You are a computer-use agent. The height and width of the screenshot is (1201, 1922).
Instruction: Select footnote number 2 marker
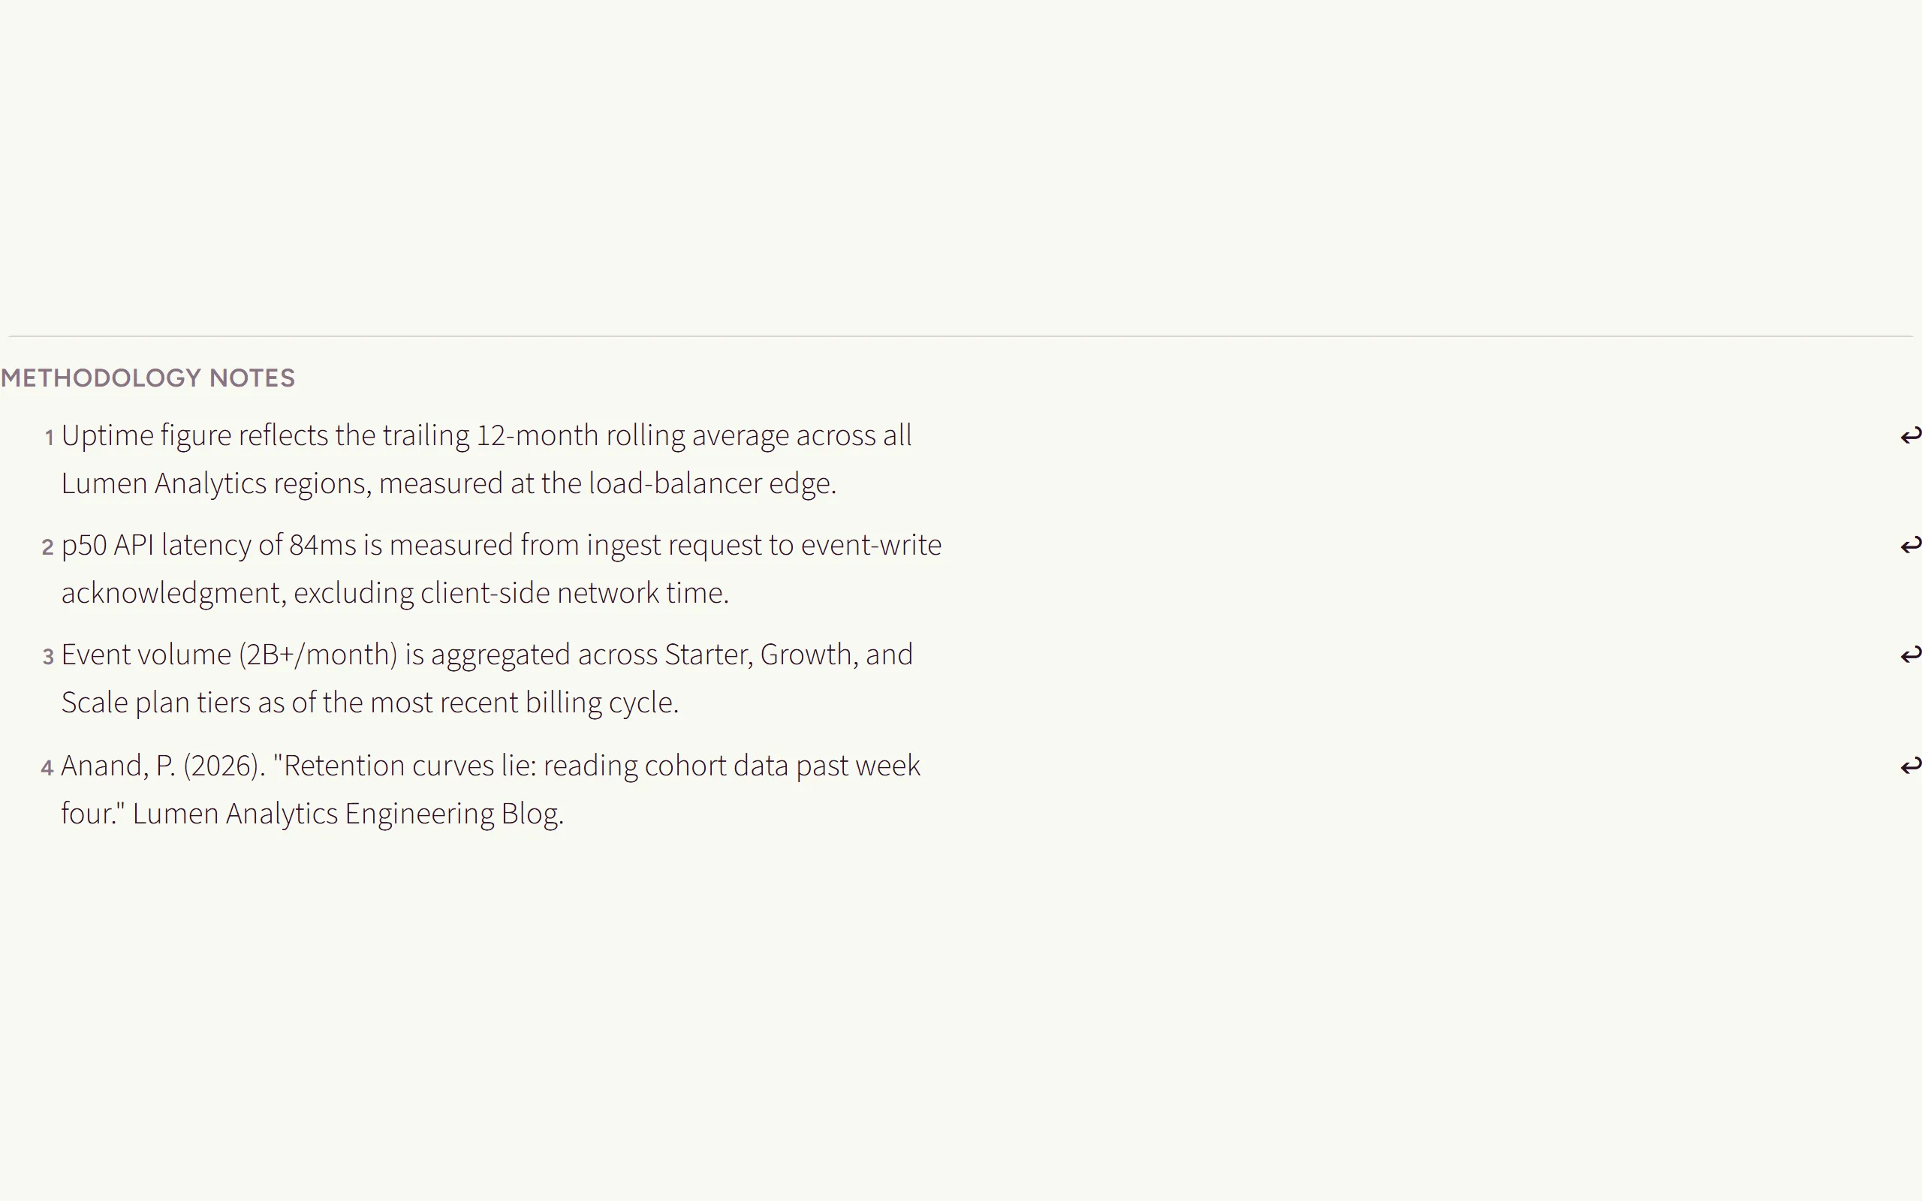[47, 546]
